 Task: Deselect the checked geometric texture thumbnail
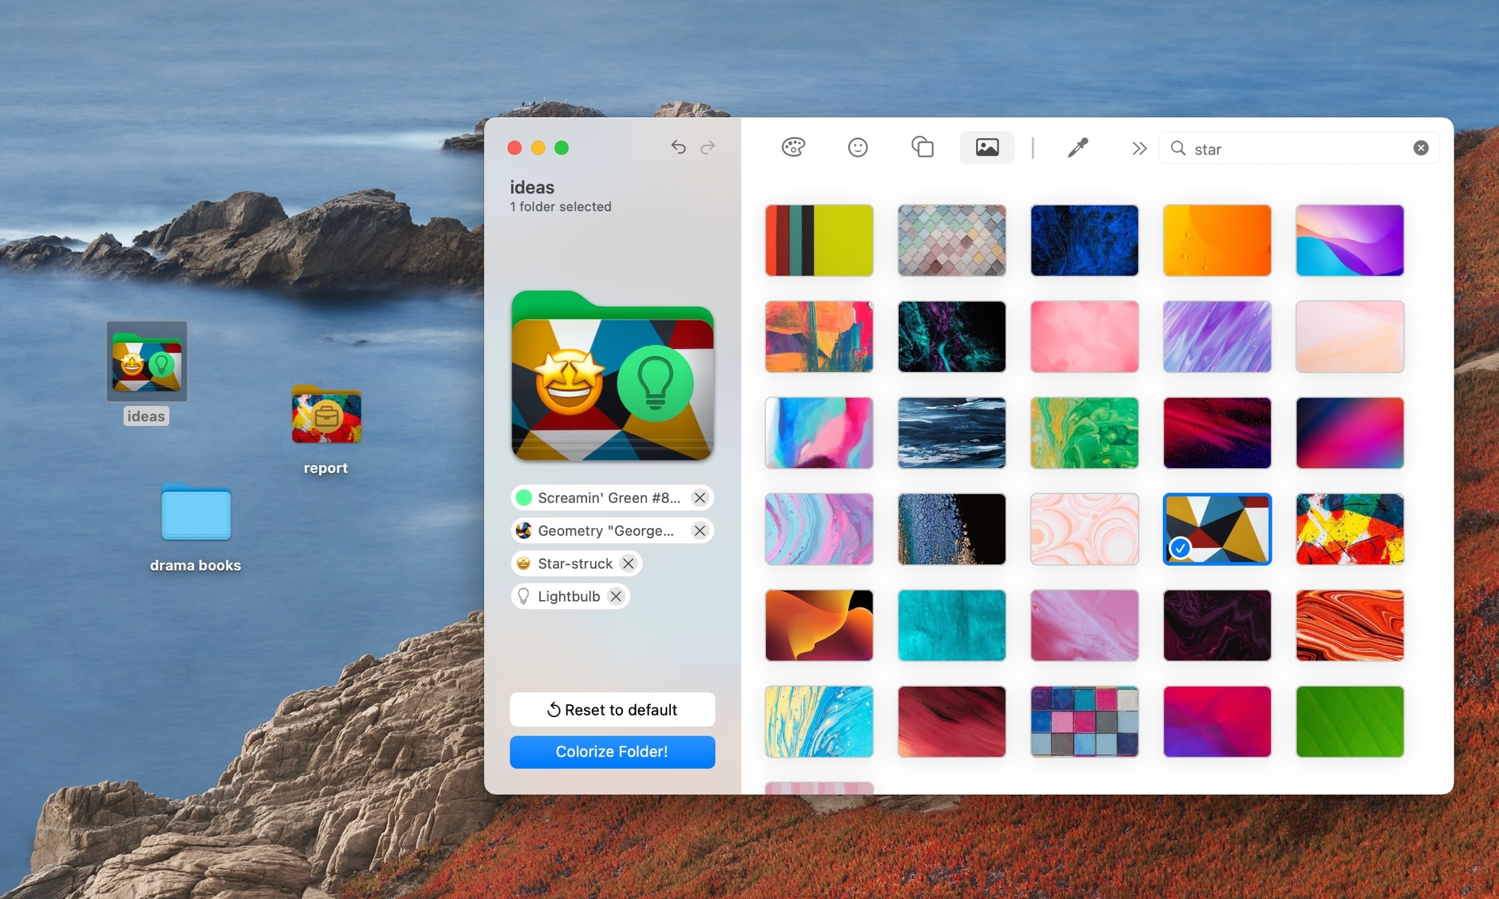[x=1217, y=529]
